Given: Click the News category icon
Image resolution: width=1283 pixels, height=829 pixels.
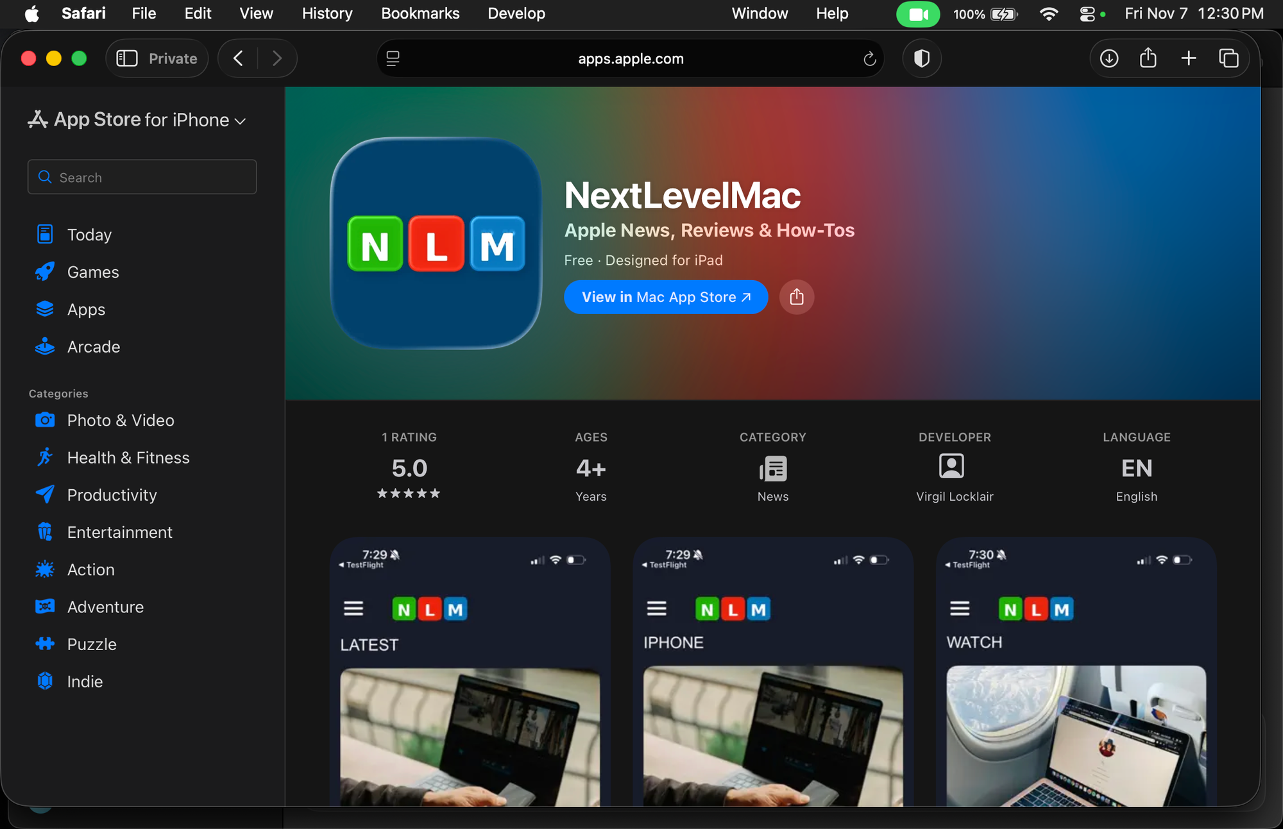Looking at the screenshot, I should pyautogui.click(x=772, y=469).
